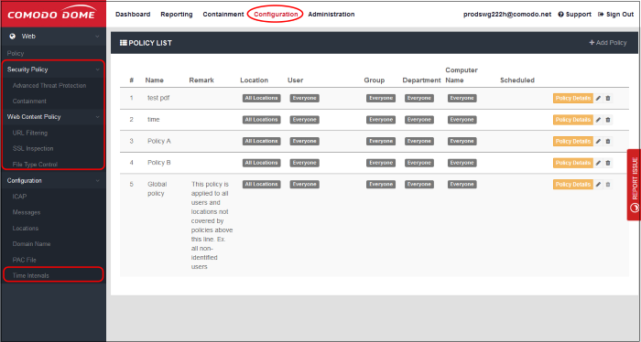Screen dimensions: 641x342
Task: Open Time Intervals configuration
Action: [30, 276]
